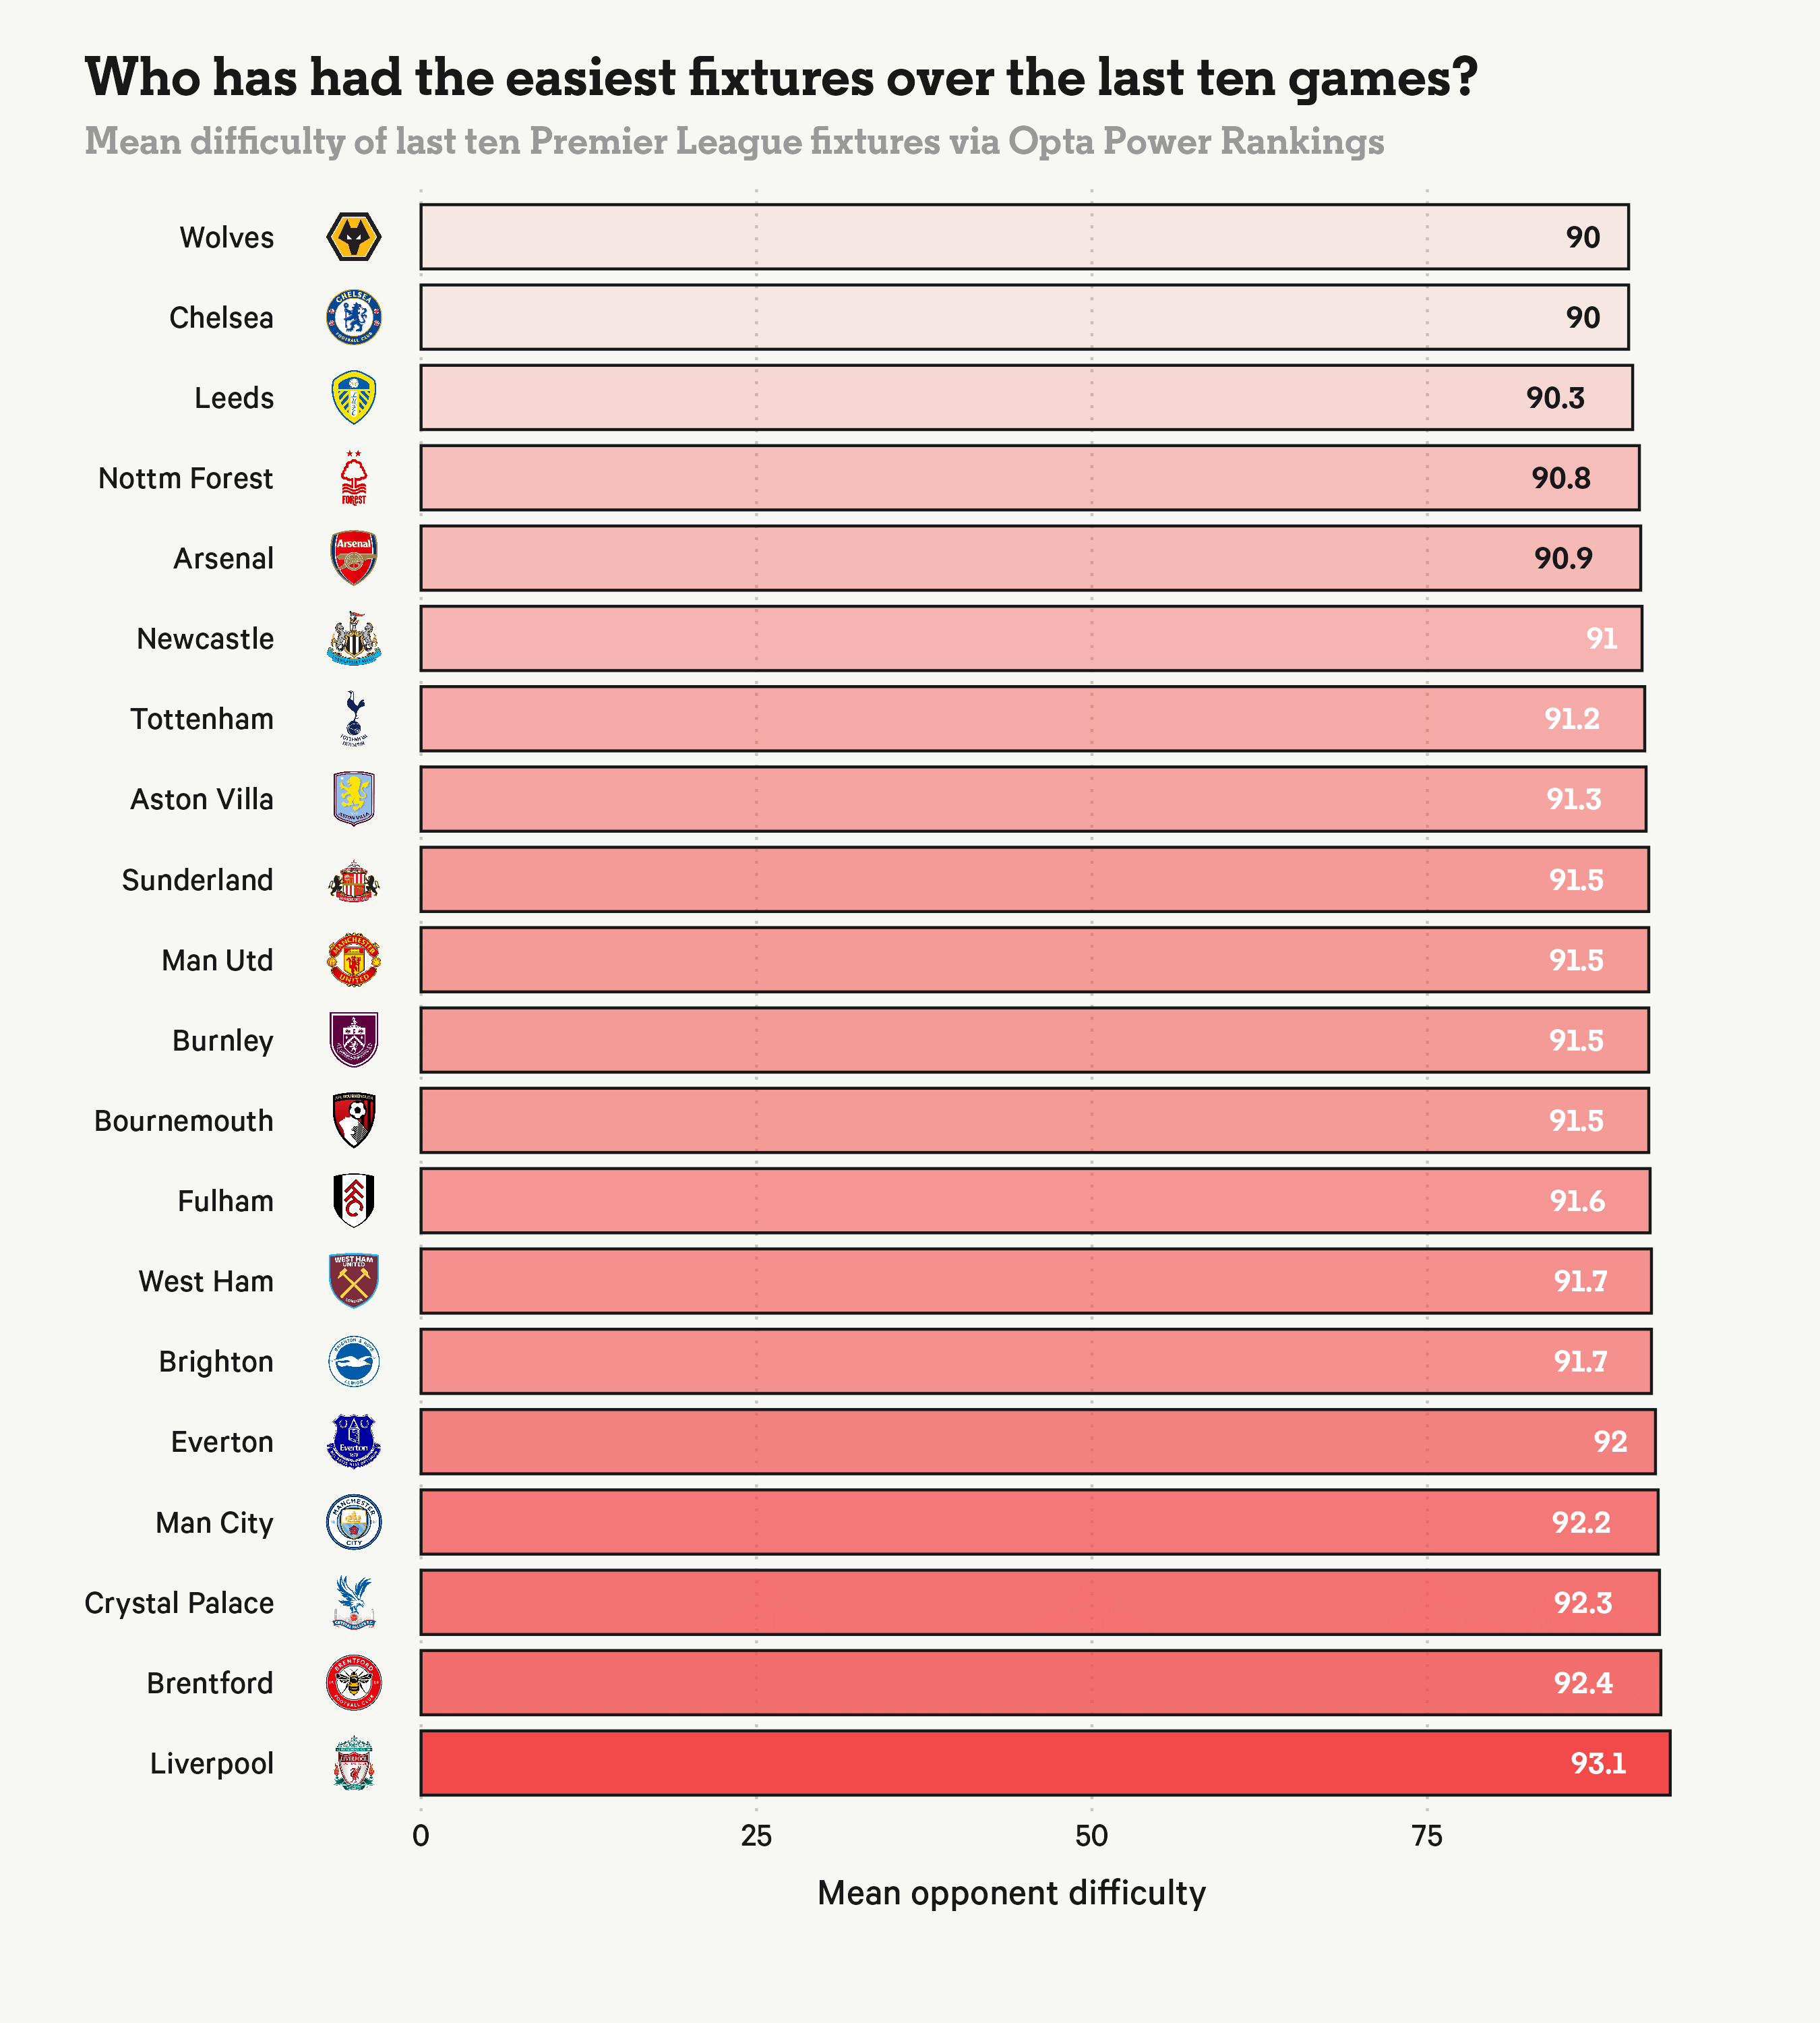
Task: Click the Mean opponent difficulty axis title
Action: point(1011,1893)
